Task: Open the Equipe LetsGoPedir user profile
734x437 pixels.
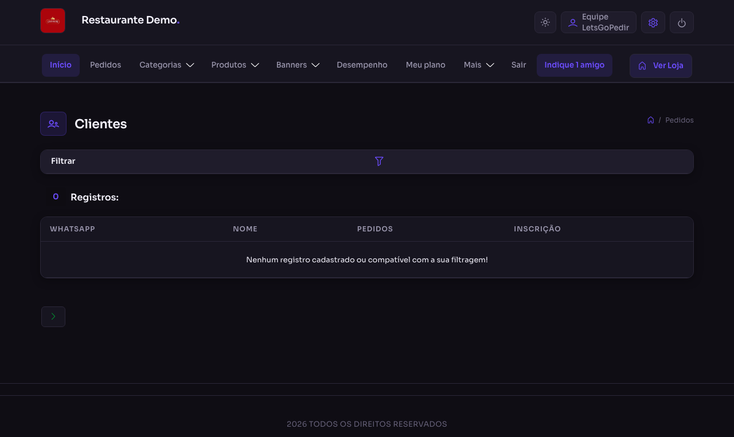Action: pos(599,22)
